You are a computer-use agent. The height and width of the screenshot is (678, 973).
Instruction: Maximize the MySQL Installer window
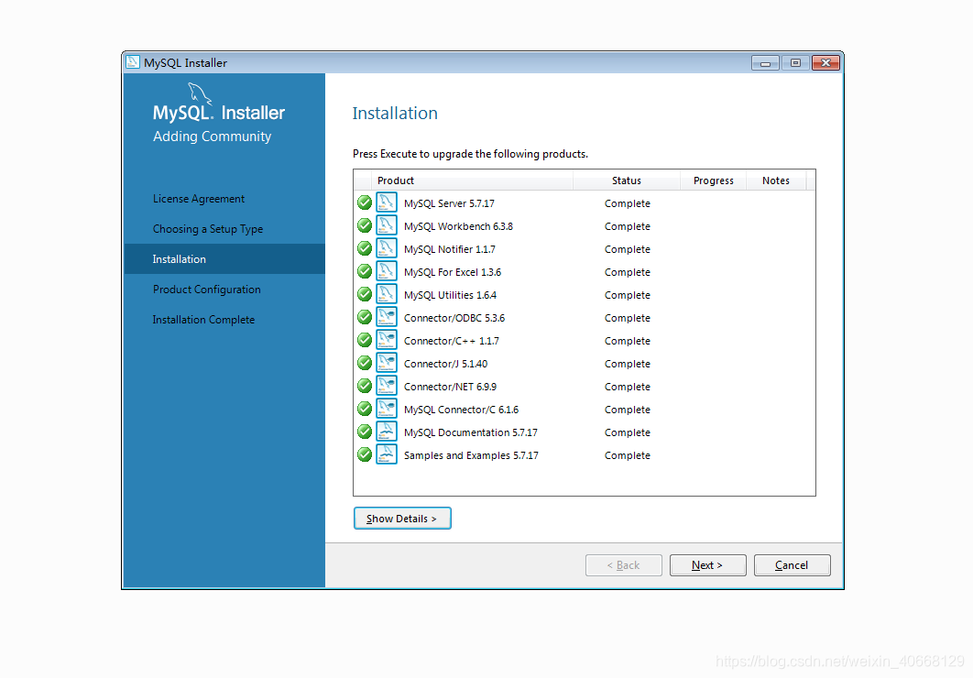(795, 62)
